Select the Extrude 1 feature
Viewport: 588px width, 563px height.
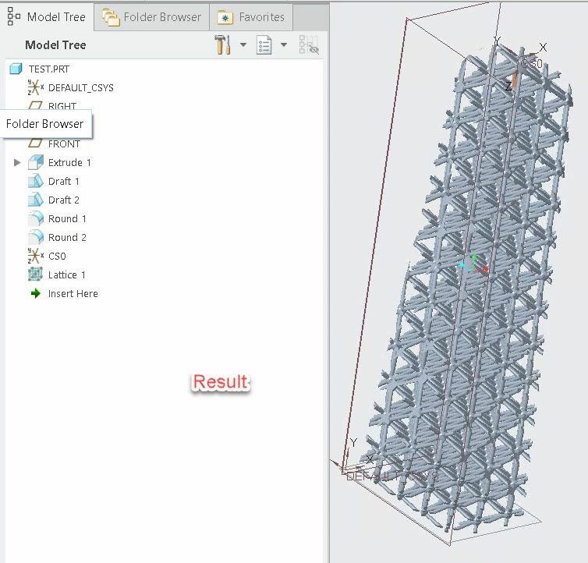(69, 162)
